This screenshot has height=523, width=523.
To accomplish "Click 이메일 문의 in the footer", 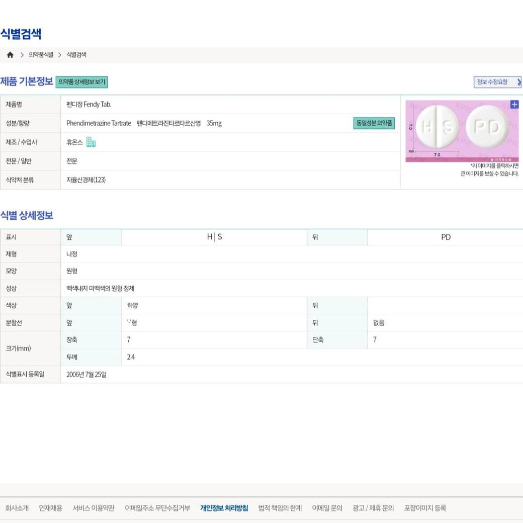I will pos(327,508).
